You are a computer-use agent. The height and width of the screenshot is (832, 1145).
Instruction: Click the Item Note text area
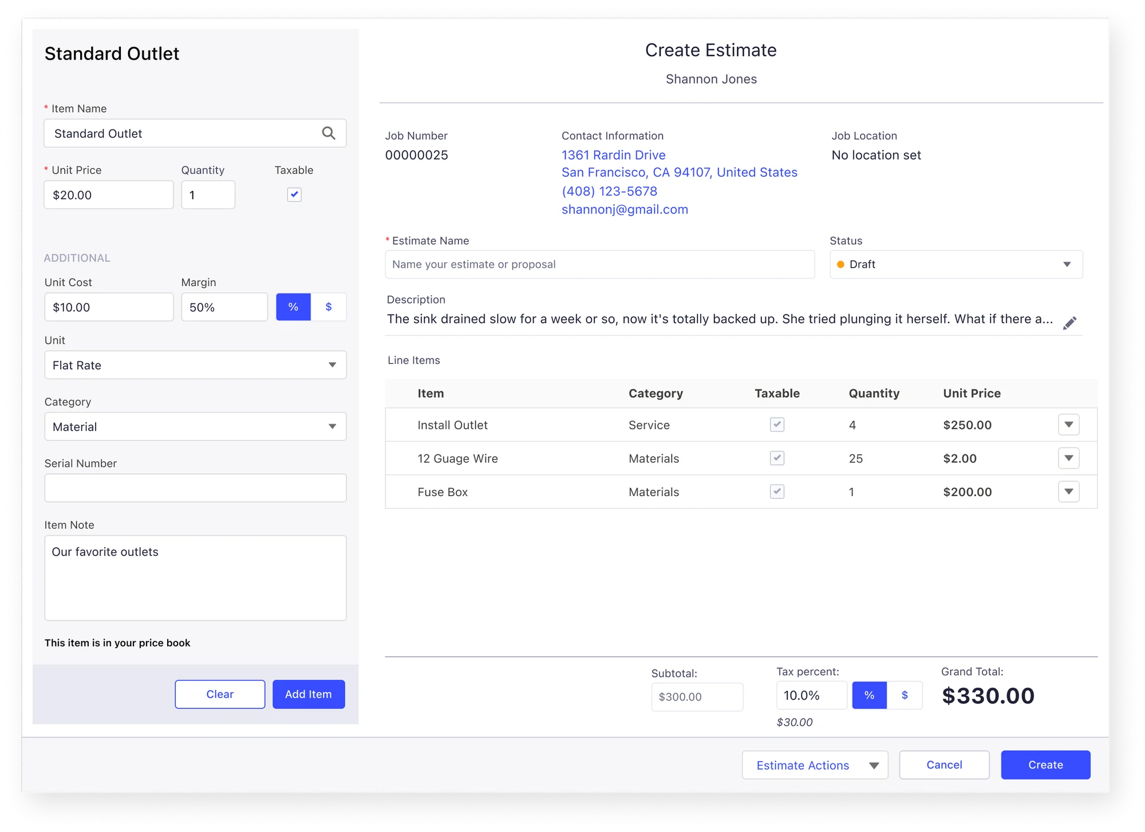(195, 578)
